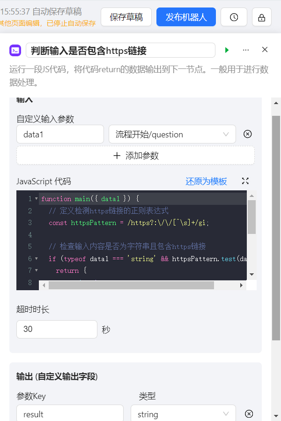Click the timeout input showing 30 seconds
The image size is (281, 421).
click(x=57, y=329)
